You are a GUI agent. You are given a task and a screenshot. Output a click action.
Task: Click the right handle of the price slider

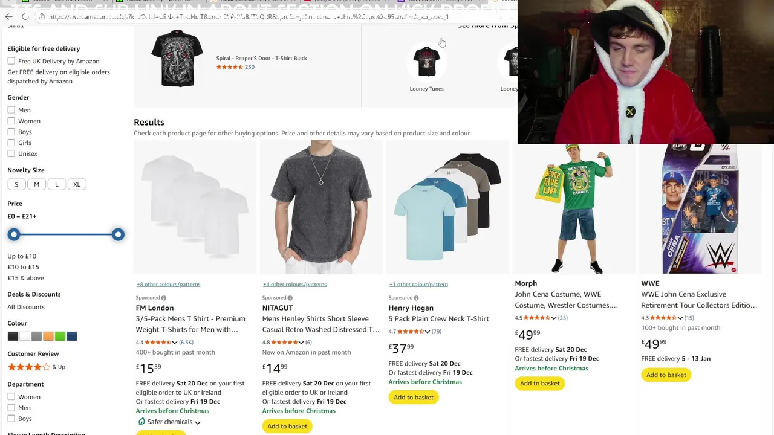pyautogui.click(x=118, y=234)
